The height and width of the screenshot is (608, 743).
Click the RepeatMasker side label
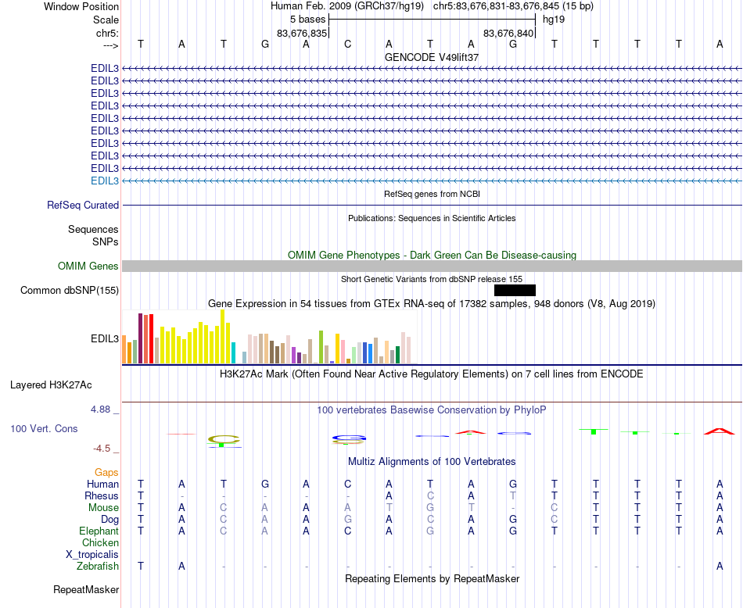pyautogui.click(x=86, y=590)
